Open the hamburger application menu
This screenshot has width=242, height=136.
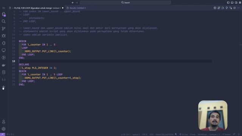coord(3,8)
